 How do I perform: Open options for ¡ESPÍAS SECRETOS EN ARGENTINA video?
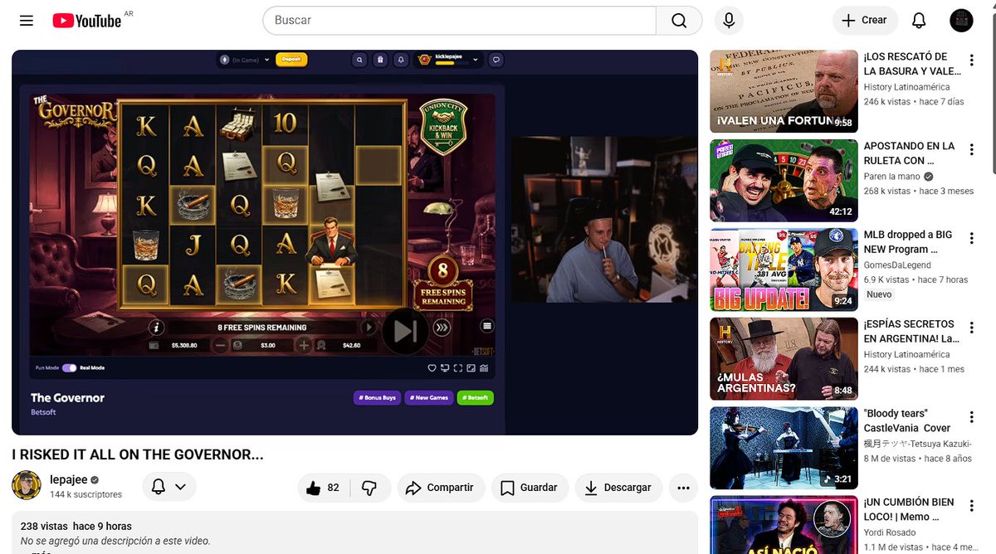coord(971,328)
